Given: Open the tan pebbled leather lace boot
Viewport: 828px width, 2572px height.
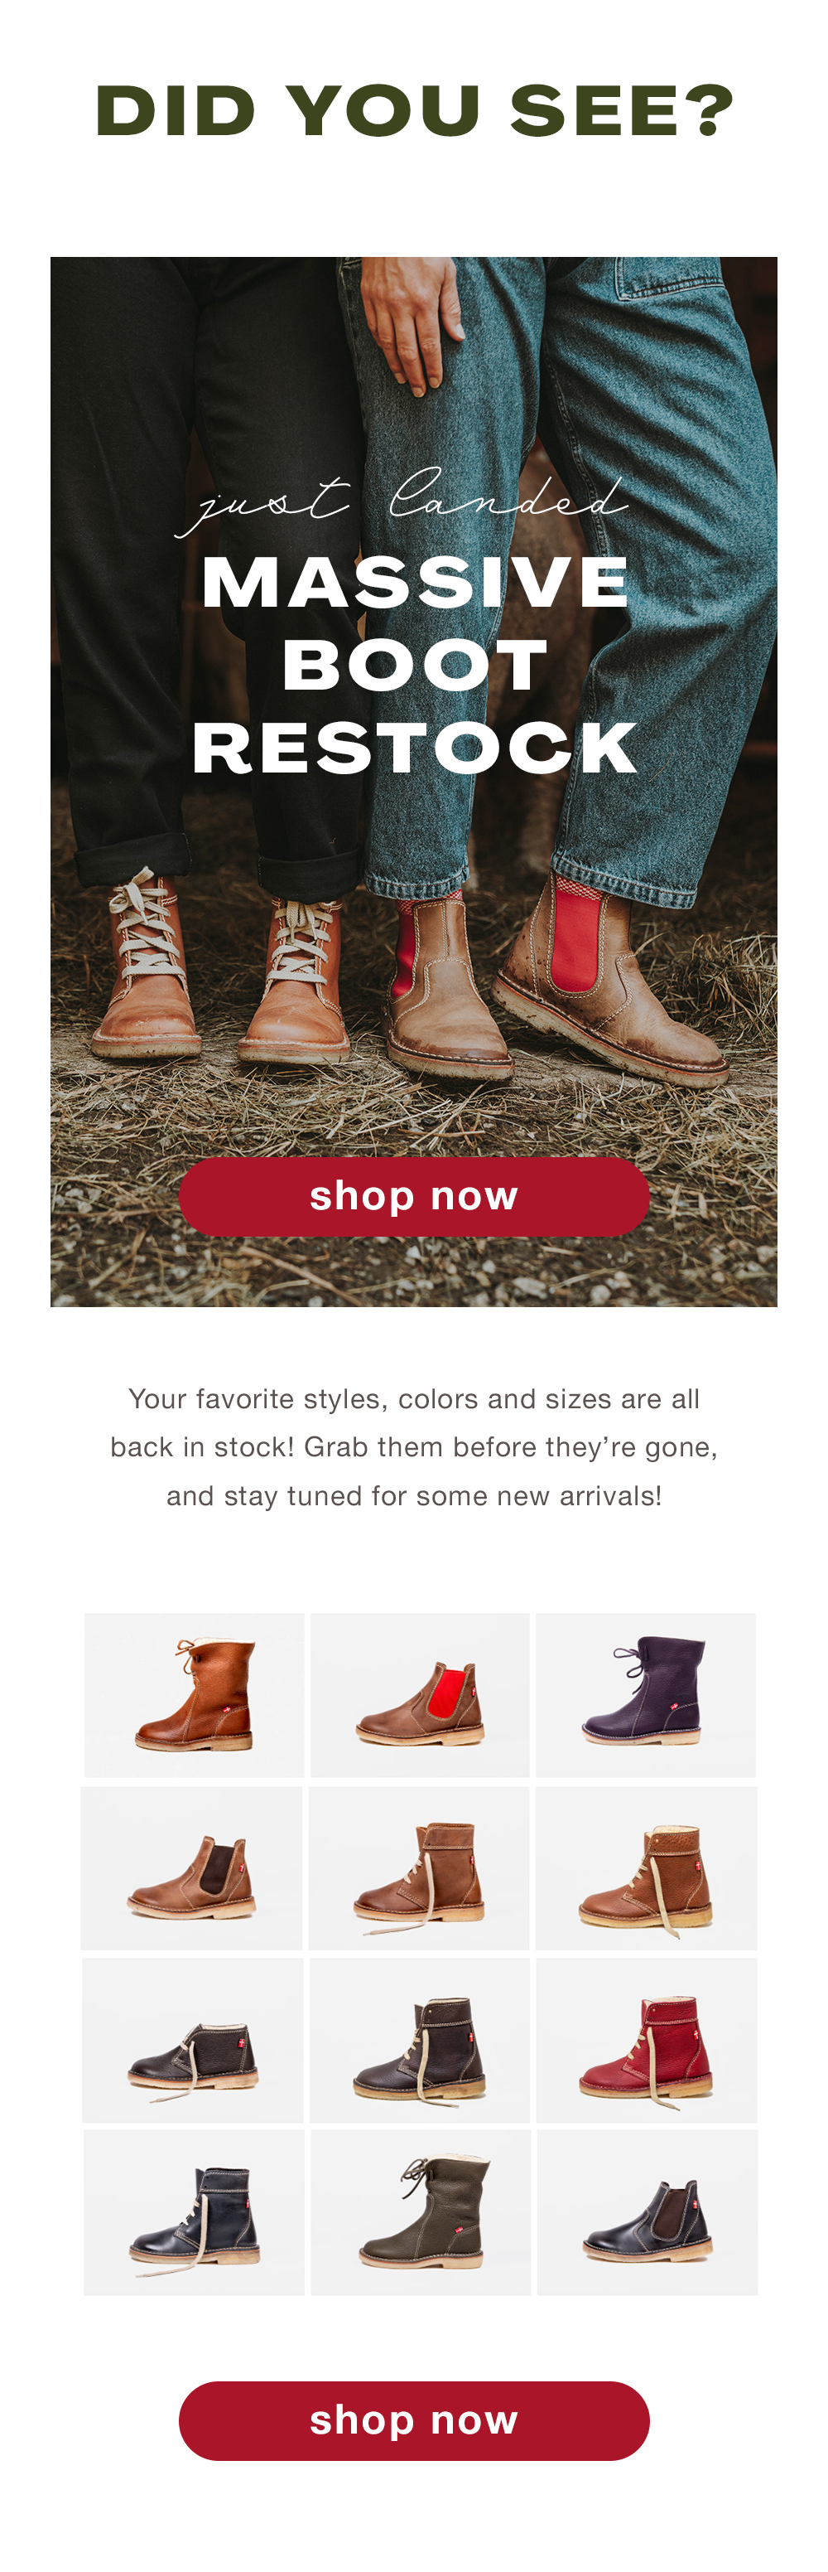Looking at the screenshot, I should tap(647, 1868).
